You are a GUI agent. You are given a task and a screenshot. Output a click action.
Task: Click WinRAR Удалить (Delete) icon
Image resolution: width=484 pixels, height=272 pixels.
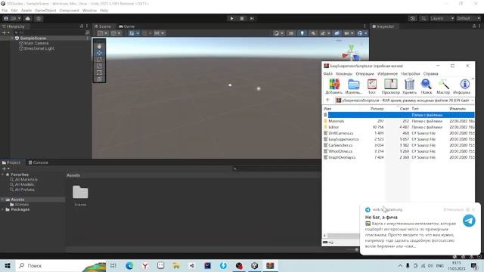pos(409,86)
